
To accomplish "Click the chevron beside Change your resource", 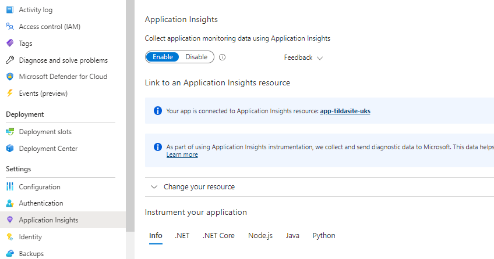I will (x=154, y=187).
